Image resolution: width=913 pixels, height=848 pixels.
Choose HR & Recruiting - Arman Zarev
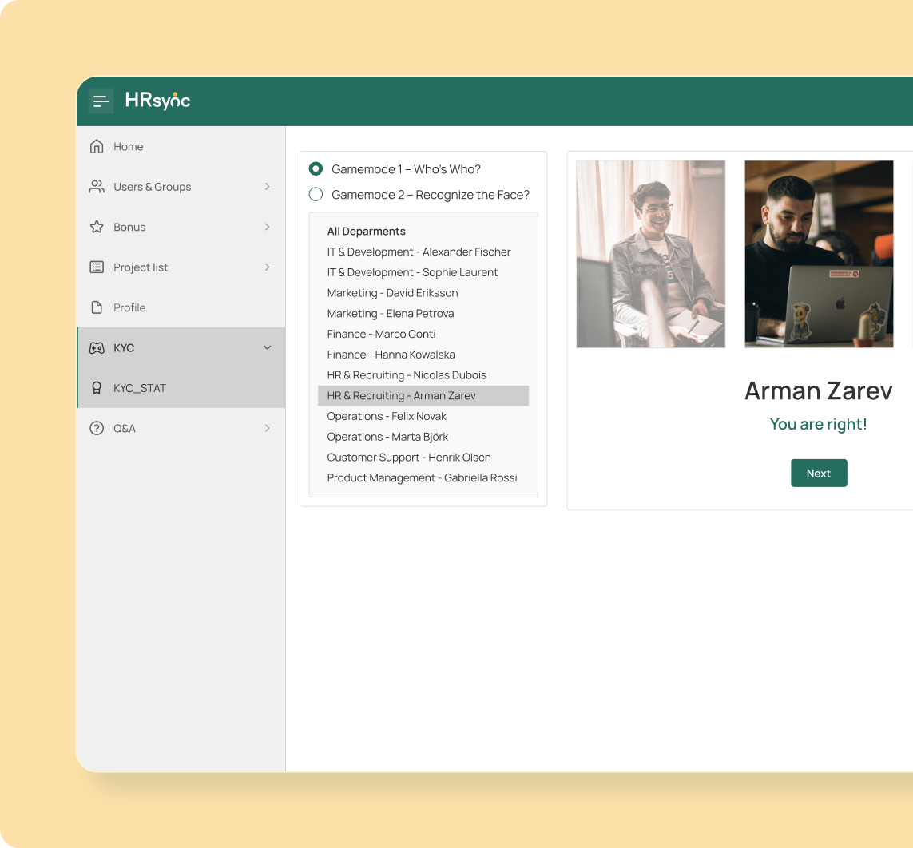[x=423, y=396]
